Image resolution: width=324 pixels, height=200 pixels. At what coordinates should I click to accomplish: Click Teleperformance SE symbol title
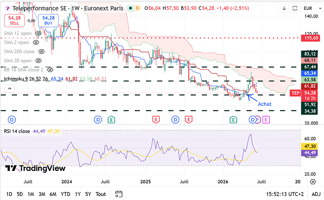[x=39, y=8]
